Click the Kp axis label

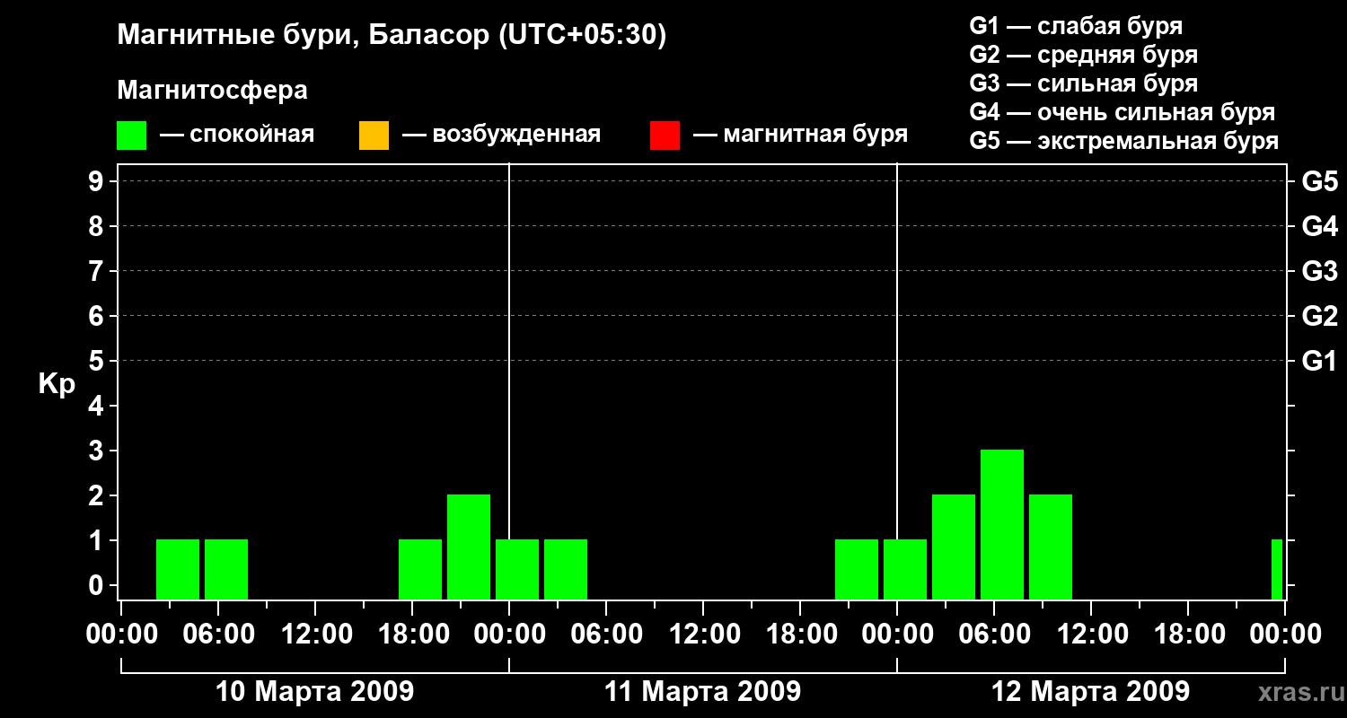[x=57, y=384]
